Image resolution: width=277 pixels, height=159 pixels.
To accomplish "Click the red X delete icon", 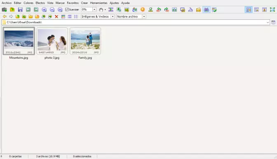I will click(56, 17).
